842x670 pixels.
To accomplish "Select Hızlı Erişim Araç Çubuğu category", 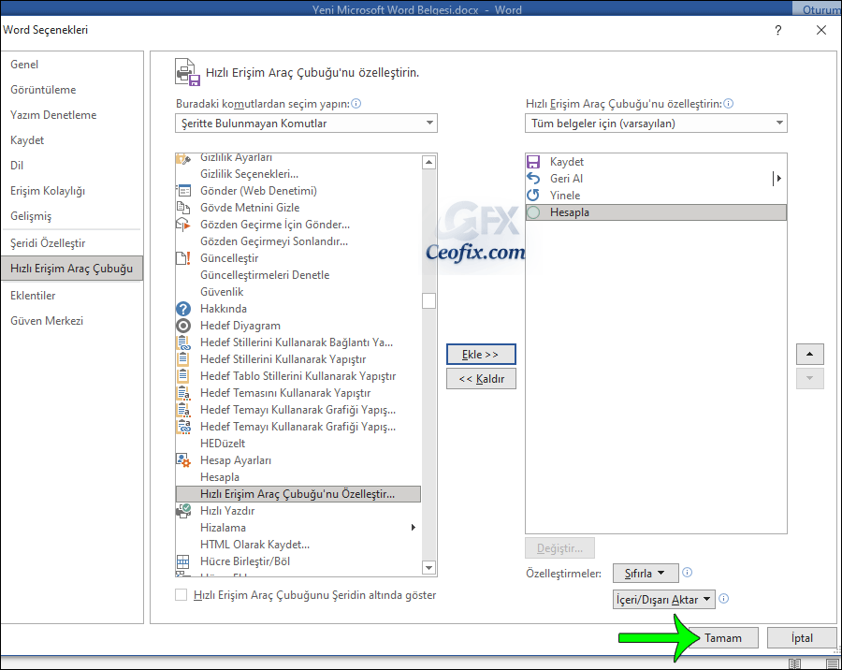I will (x=72, y=269).
